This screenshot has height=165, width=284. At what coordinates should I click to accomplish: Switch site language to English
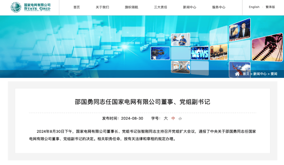pos(254,7)
